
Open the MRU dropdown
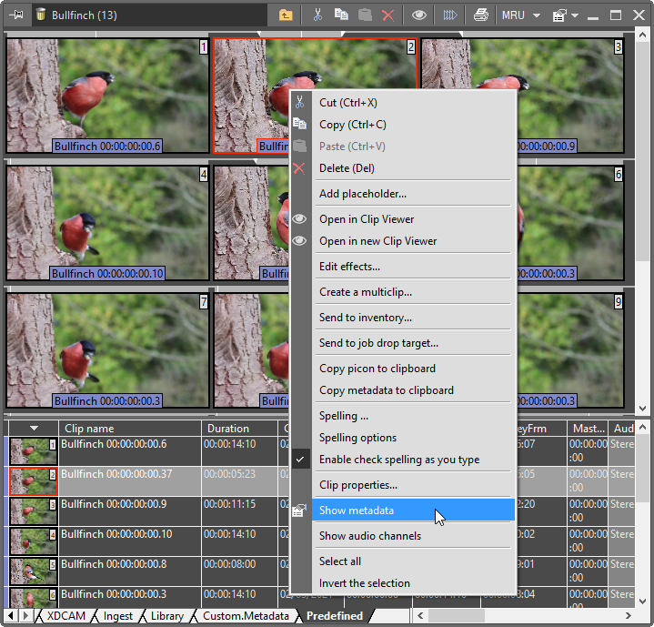tap(520, 15)
